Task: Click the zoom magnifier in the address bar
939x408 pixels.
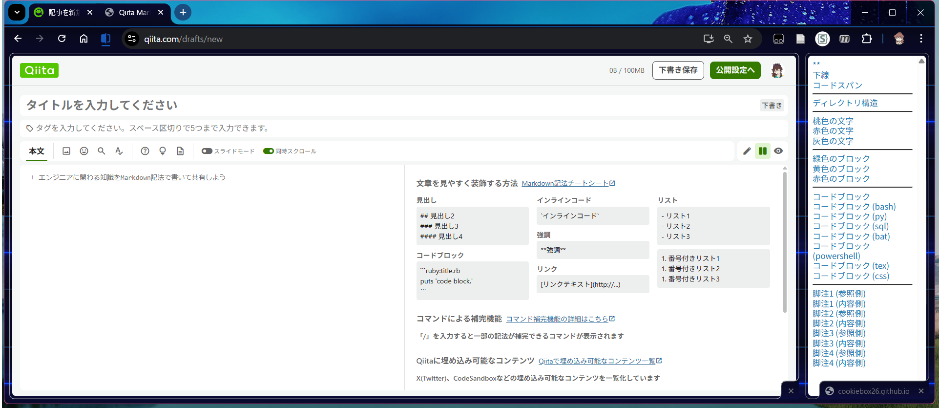Action: [x=728, y=39]
